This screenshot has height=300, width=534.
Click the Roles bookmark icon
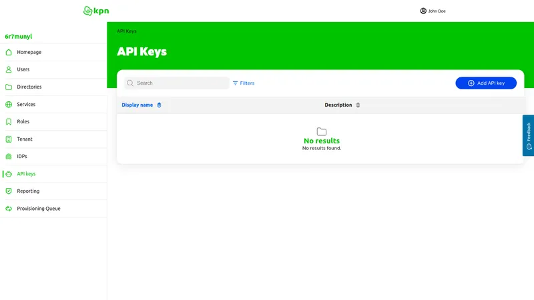(x=9, y=121)
